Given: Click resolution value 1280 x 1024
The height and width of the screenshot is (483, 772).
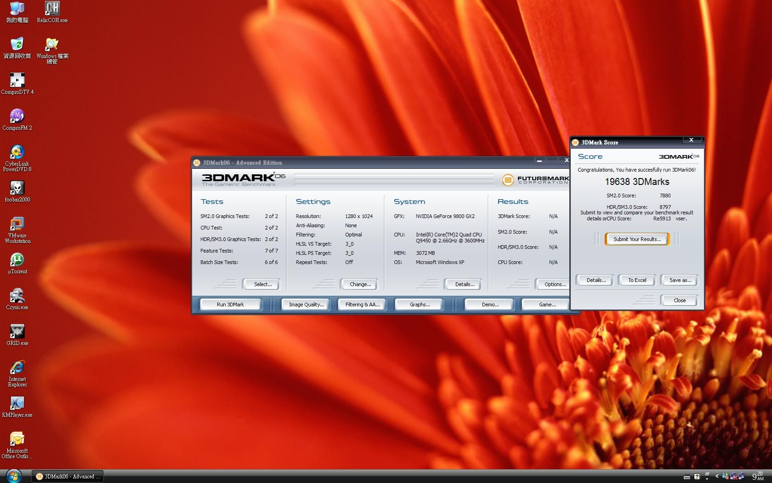Looking at the screenshot, I should pyautogui.click(x=359, y=216).
